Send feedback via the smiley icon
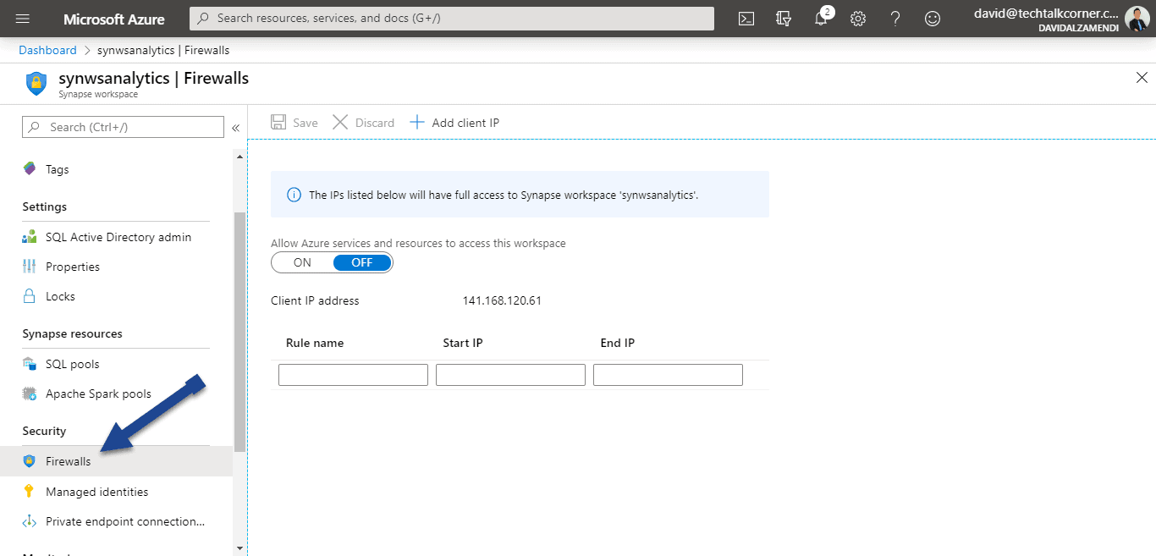 (x=932, y=18)
